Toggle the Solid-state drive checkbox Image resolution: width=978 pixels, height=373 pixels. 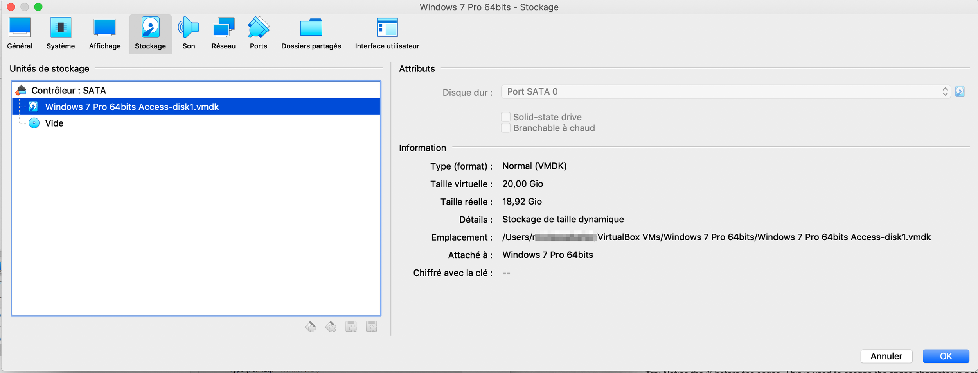point(506,117)
